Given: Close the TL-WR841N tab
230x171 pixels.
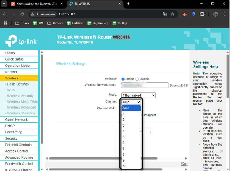Looking at the screenshot, I should [x=119, y=4].
